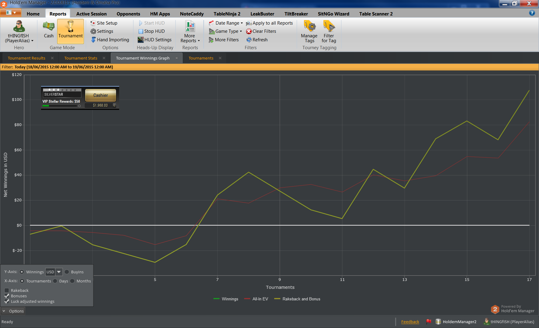Clear Filters with red X icon
Viewport: 539px width, 328px height.
pyautogui.click(x=261, y=31)
